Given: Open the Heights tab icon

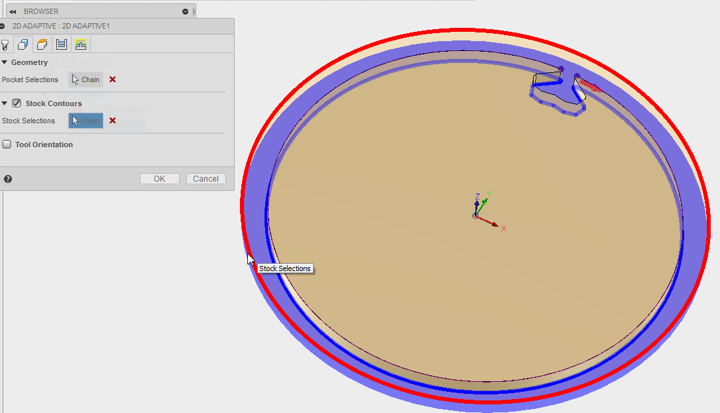Looking at the screenshot, I should [x=42, y=44].
